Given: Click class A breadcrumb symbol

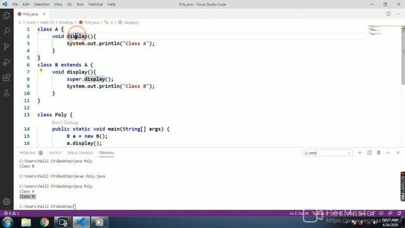Looking at the screenshot, I should (109, 23).
